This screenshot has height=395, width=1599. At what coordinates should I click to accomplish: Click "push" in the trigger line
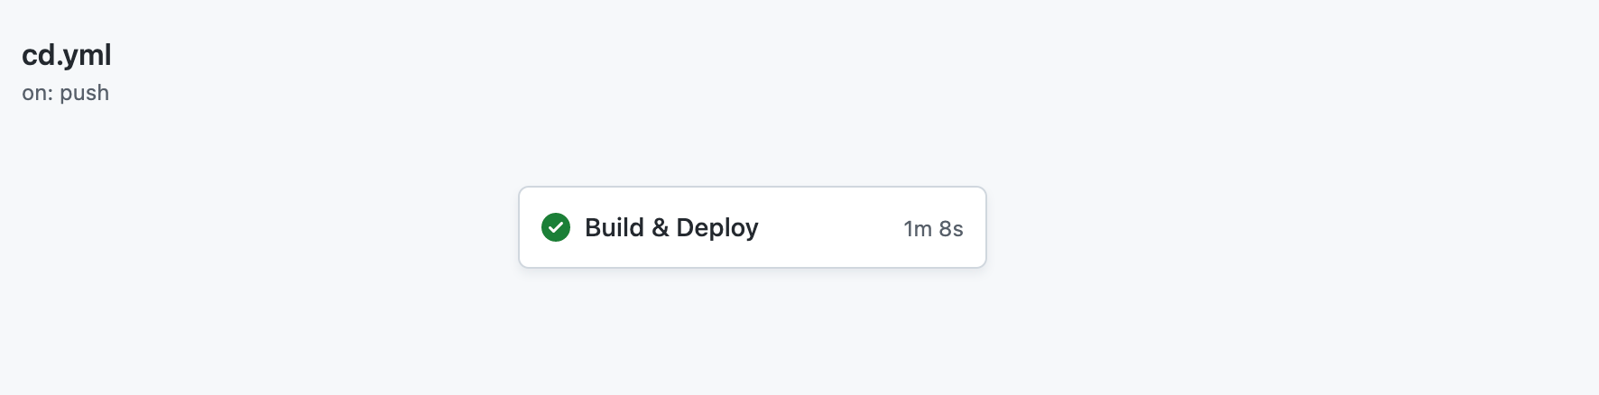click(85, 94)
